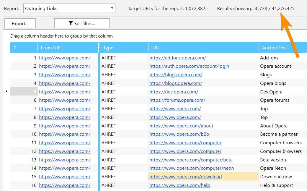This screenshot has height=191, width=307.
Task: Select Computer browsers anchor text in row 11
Action: coord(281,143)
